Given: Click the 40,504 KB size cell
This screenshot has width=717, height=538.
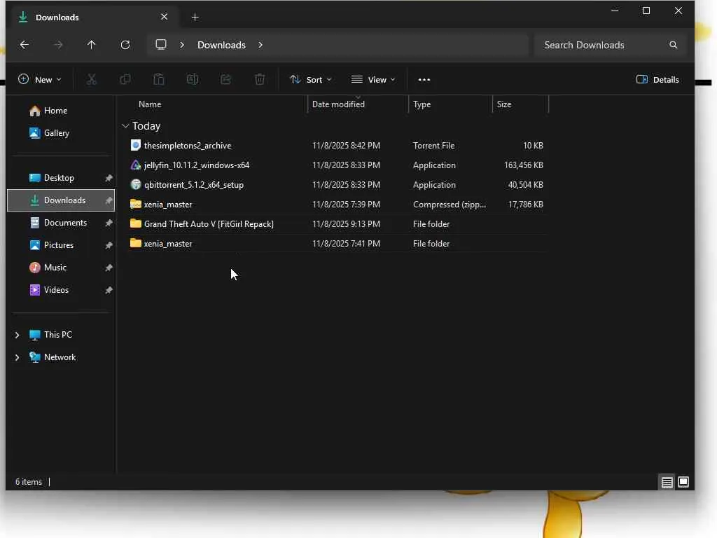Looking at the screenshot, I should [x=525, y=185].
